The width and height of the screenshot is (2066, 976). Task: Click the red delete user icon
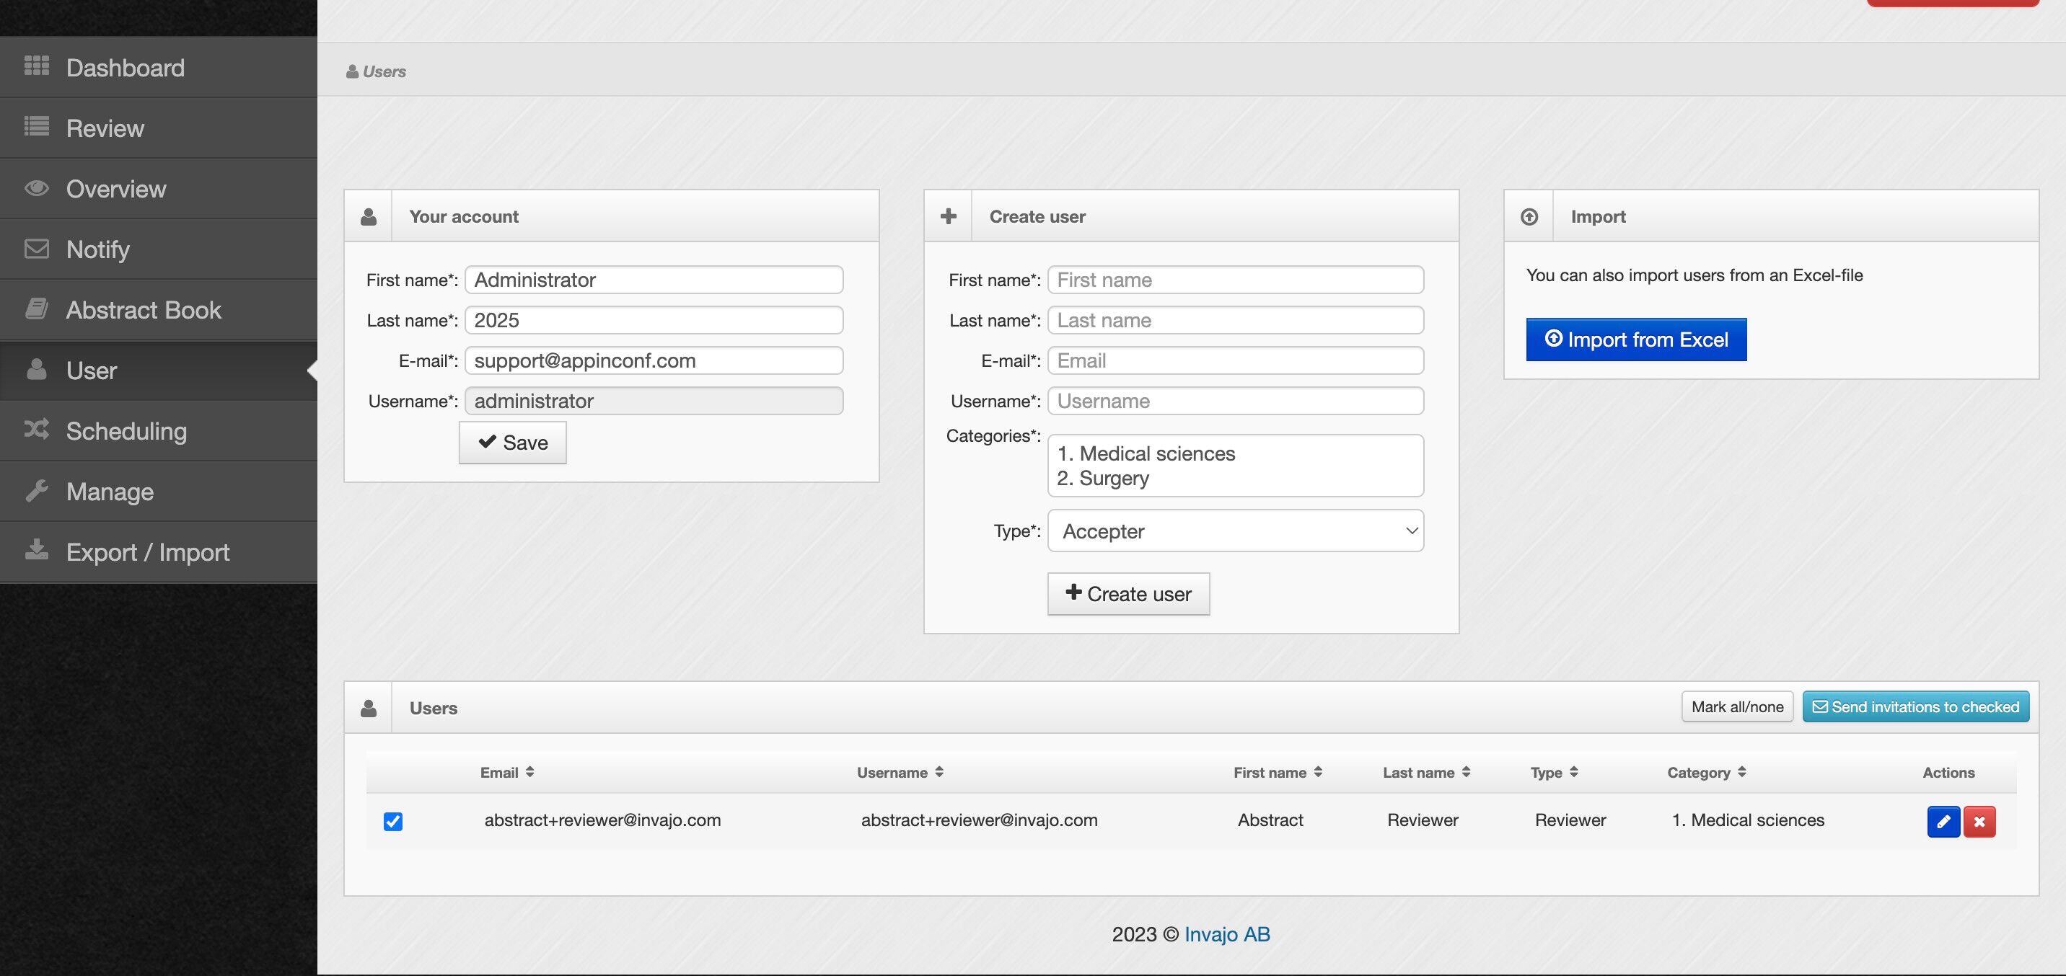pos(1979,821)
